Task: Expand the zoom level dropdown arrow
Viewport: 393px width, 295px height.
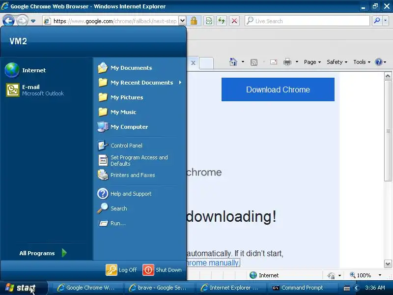Action: click(380, 275)
